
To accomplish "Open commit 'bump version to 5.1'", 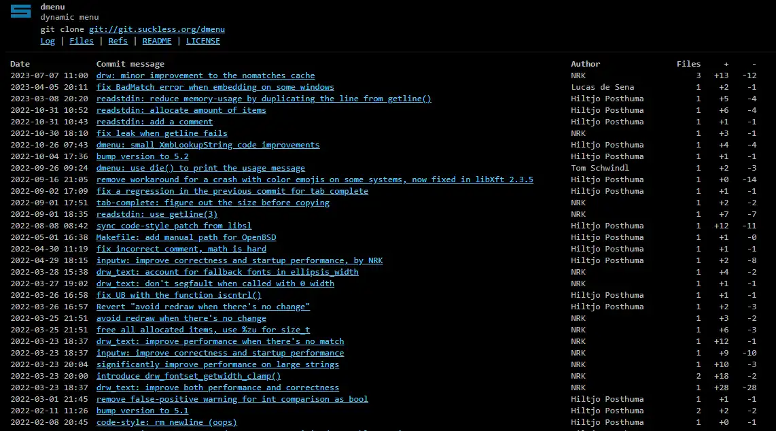I will (143, 411).
